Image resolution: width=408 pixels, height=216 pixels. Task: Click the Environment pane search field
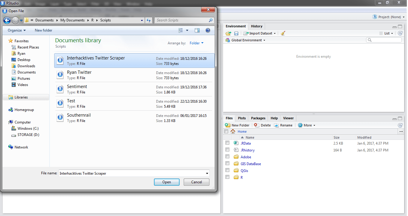click(384, 40)
